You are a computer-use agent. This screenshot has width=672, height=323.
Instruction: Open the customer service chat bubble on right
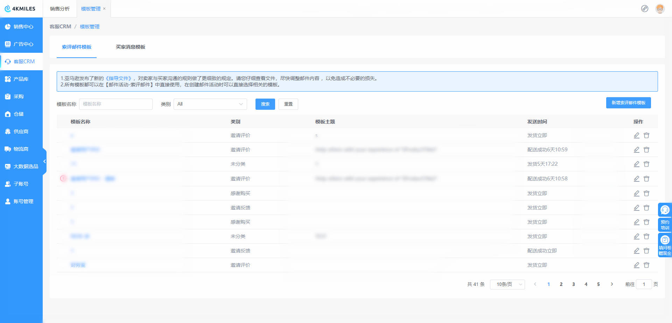click(665, 209)
